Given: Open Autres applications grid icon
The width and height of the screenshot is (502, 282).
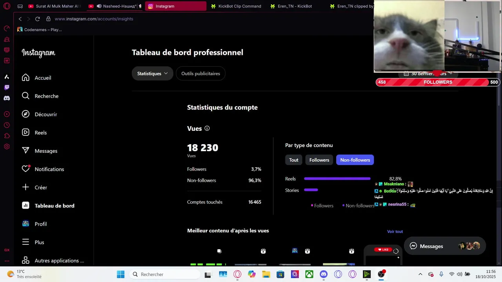Looking at the screenshot, I should (25, 260).
